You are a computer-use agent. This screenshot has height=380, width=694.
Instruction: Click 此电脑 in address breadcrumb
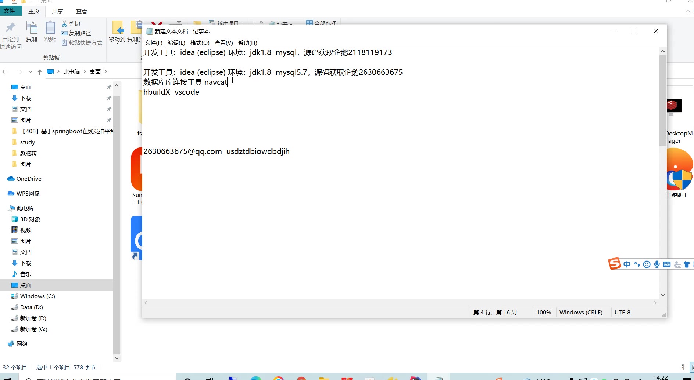[x=71, y=72]
